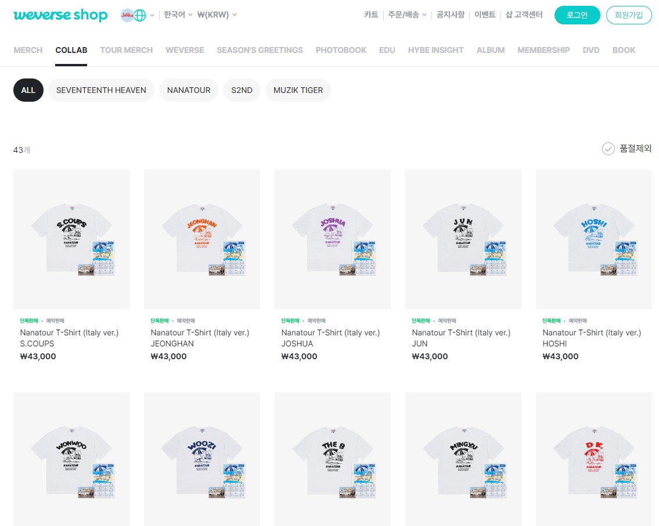This screenshot has height=526, width=659.
Task: Click the 43개 item count text
Action: 22,150
